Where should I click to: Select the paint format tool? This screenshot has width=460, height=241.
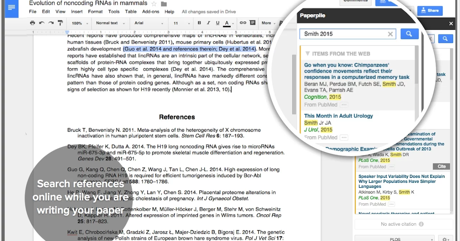click(60, 23)
